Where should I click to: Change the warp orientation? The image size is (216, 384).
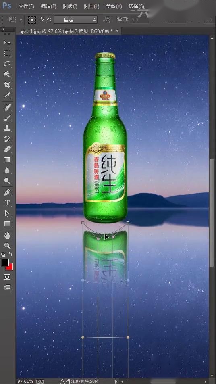pyautogui.click(x=107, y=19)
